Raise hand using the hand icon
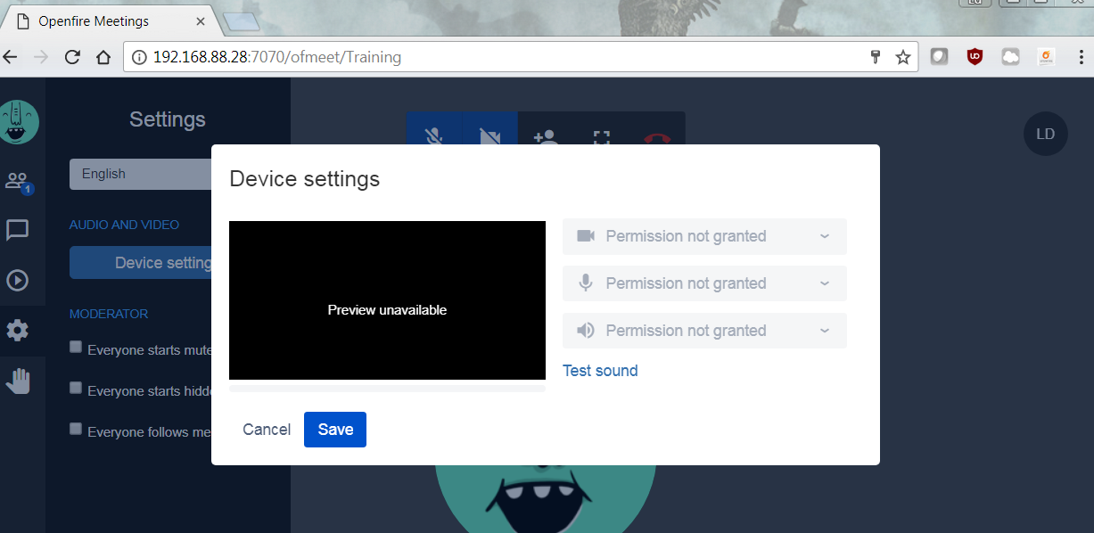The width and height of the screenshot is (1094, 533). (18, 381)
